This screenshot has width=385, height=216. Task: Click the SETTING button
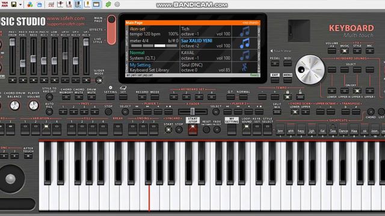tap(111, 97)
